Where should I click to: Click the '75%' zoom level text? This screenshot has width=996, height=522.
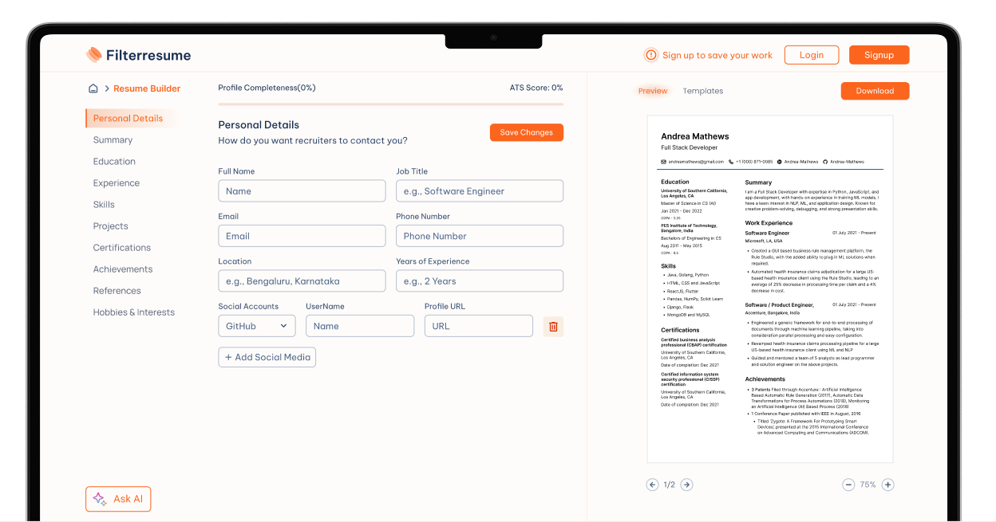tap(868, 485)
